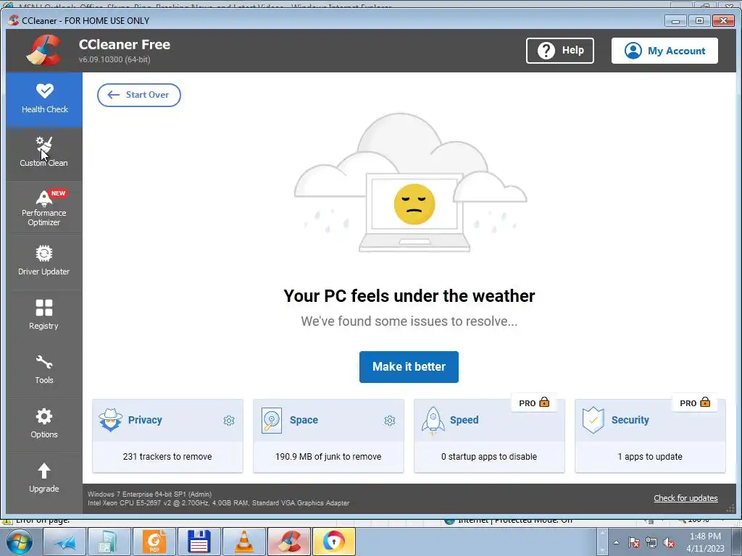The image size is (742, 556).
Task: Click the CCleaner taskbar button
Action: [x=289, y=542]
